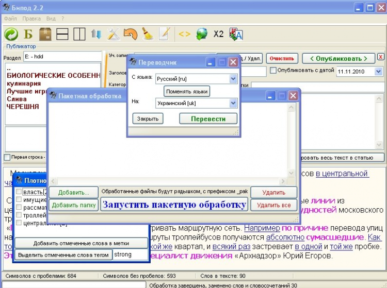
Task: Click the Закрыть button in Переводчик
Action: click(148, 118)
